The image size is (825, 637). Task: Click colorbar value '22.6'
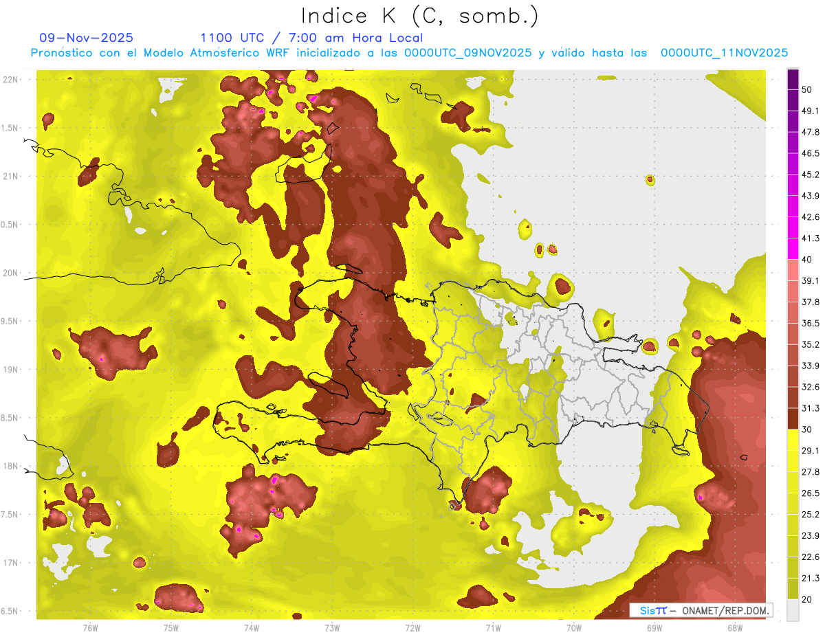click(x=811, y=557)
